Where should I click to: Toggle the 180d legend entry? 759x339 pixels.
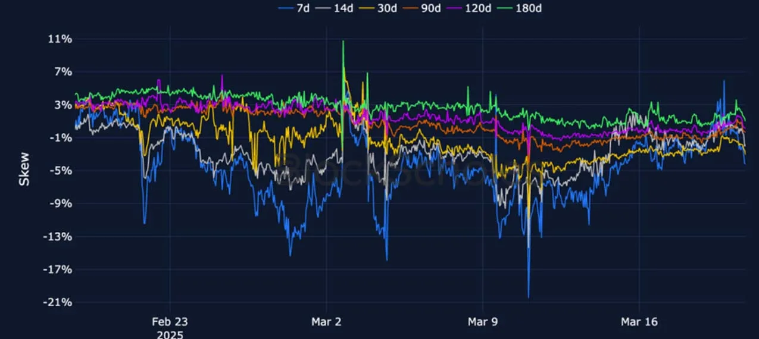coord(521,8)
